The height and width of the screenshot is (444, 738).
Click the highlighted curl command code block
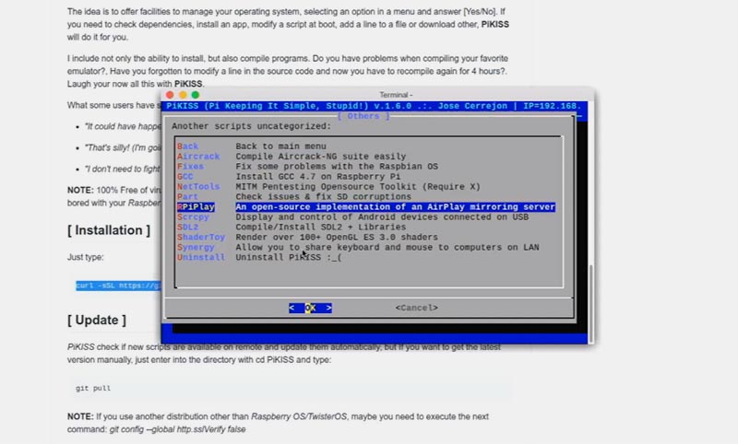click(x=118, y=286)
